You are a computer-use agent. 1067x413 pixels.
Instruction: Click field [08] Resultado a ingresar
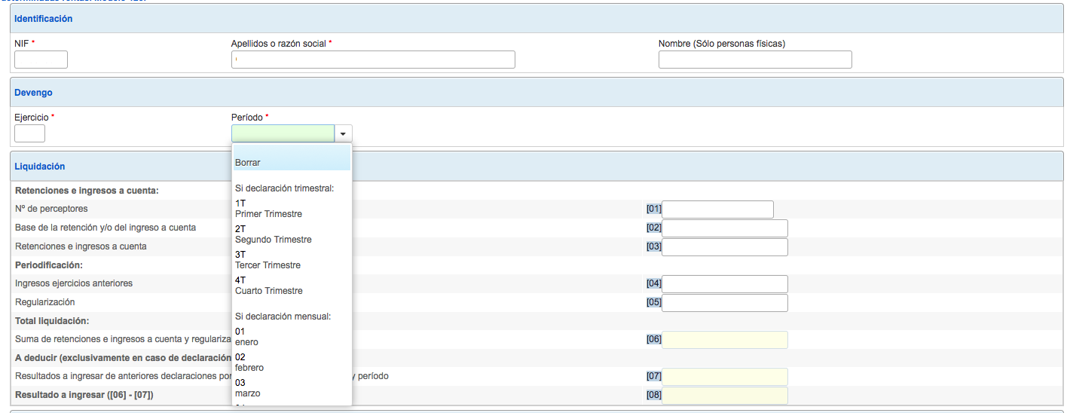[724, 396]
